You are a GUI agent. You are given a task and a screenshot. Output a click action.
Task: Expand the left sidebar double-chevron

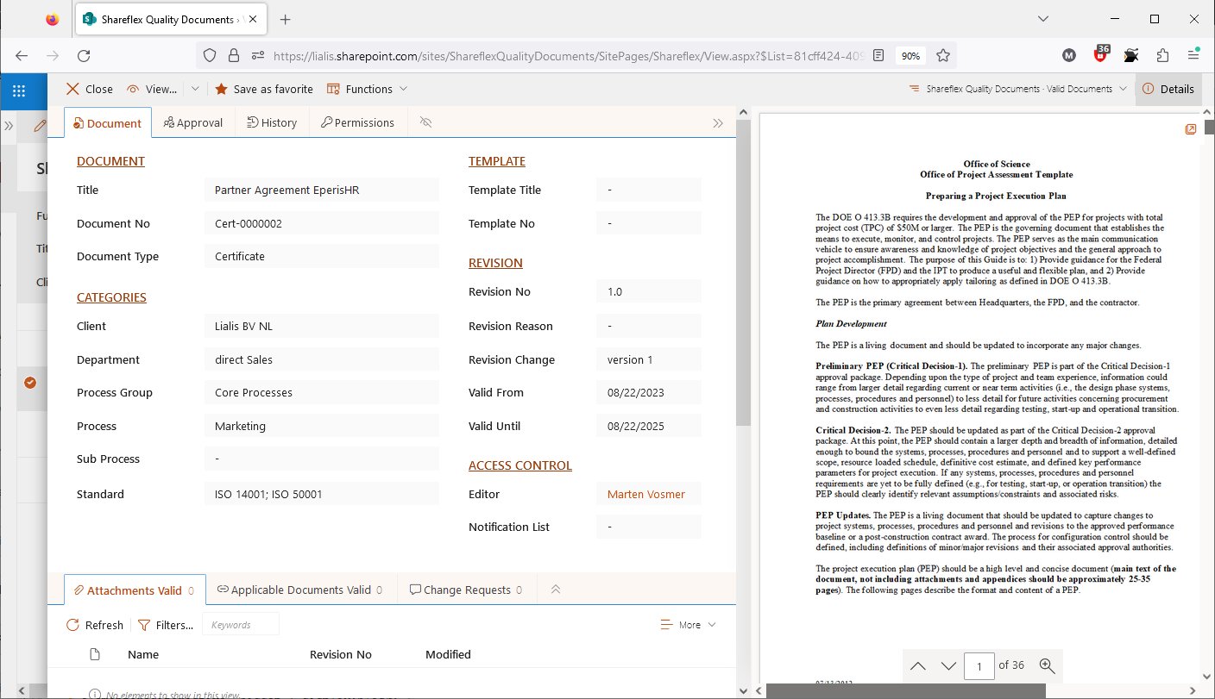point(9,126)
